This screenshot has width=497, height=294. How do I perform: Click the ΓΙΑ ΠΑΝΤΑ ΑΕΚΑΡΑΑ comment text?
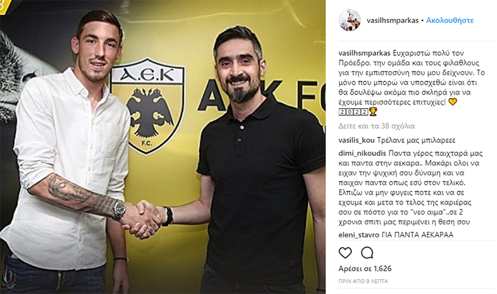pyautogui.click(x=417, y=235)
